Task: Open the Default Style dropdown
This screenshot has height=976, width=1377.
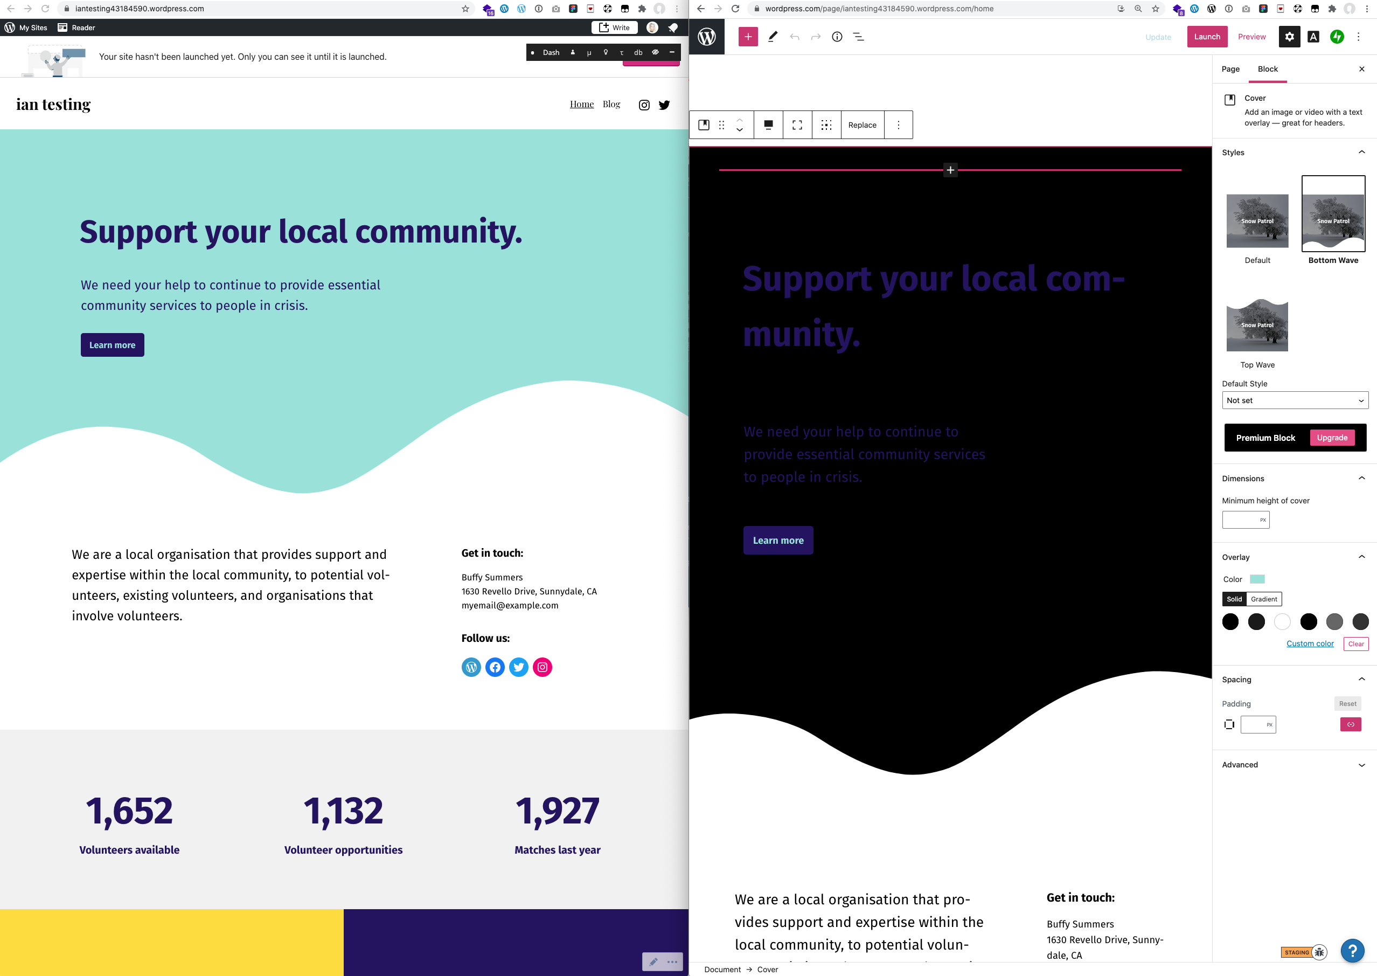Action: [1295, 400]
